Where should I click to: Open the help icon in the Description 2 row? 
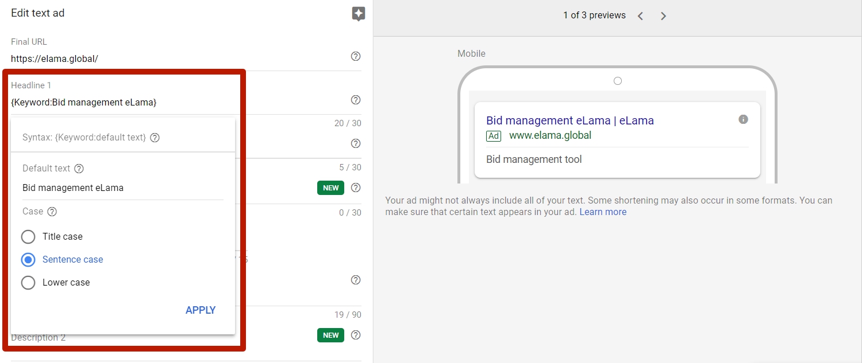[356, 335]
